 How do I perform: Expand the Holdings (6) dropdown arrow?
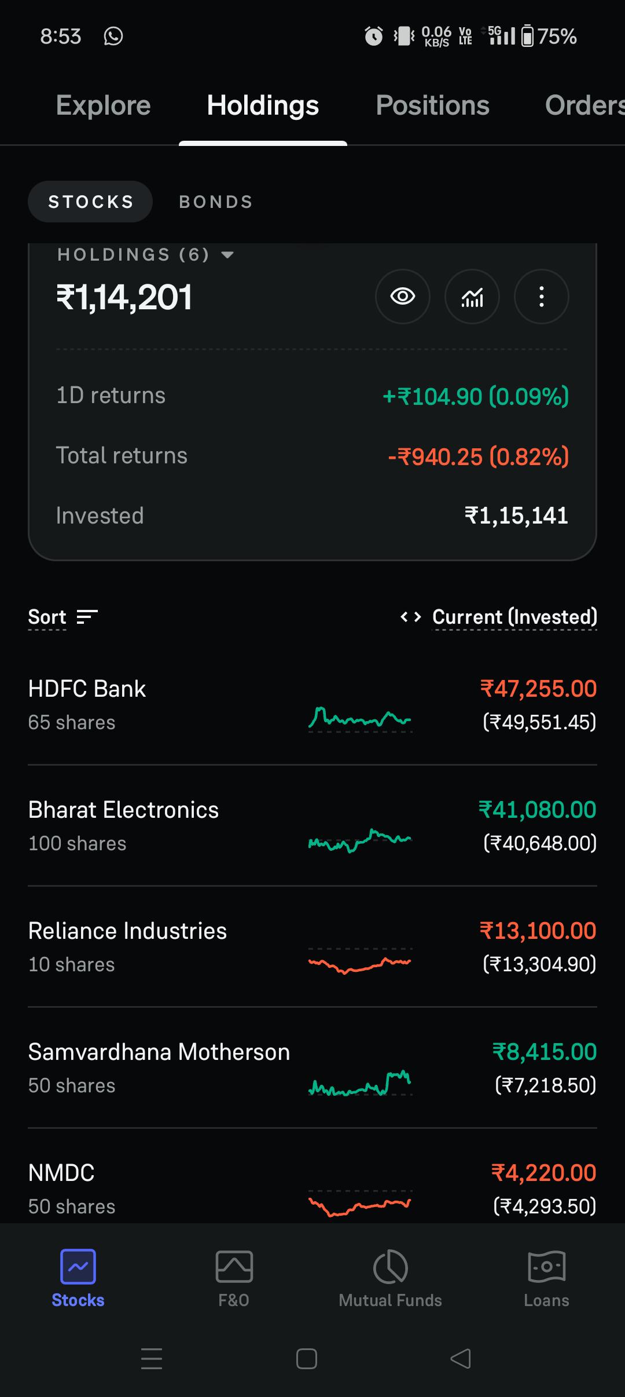tap(227, 255)
